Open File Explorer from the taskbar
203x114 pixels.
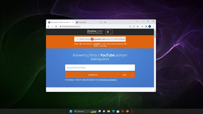[109, 111]
